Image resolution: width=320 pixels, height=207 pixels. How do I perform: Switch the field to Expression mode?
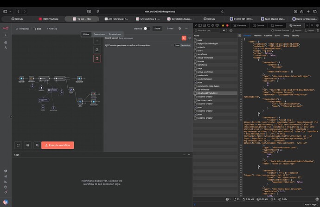pyautogui.click(x=186, y=46)
